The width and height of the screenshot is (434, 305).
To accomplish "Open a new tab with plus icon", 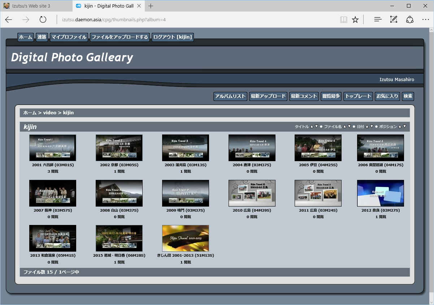I will click(151, 6).
